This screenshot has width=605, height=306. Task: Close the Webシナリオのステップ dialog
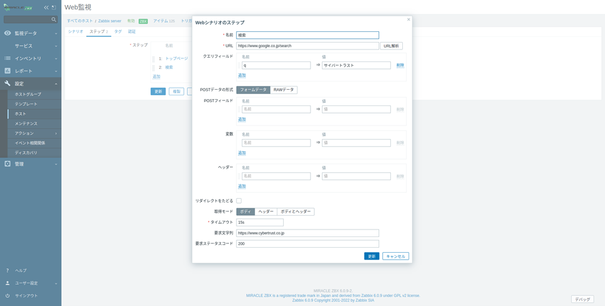(409, 19)
